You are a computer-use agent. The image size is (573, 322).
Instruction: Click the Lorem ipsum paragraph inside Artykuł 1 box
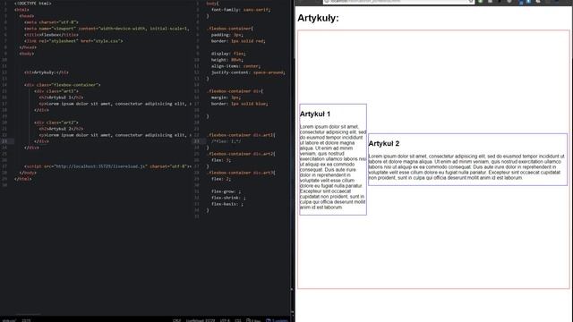(333, 167)
